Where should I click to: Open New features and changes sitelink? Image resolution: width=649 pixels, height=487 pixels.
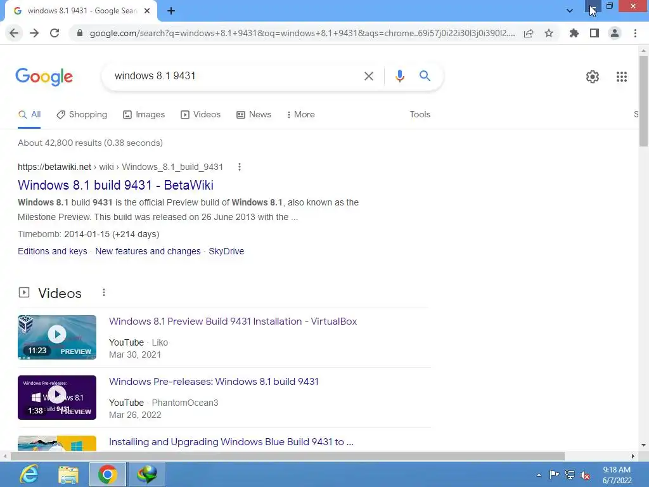(x=148, y=251)
